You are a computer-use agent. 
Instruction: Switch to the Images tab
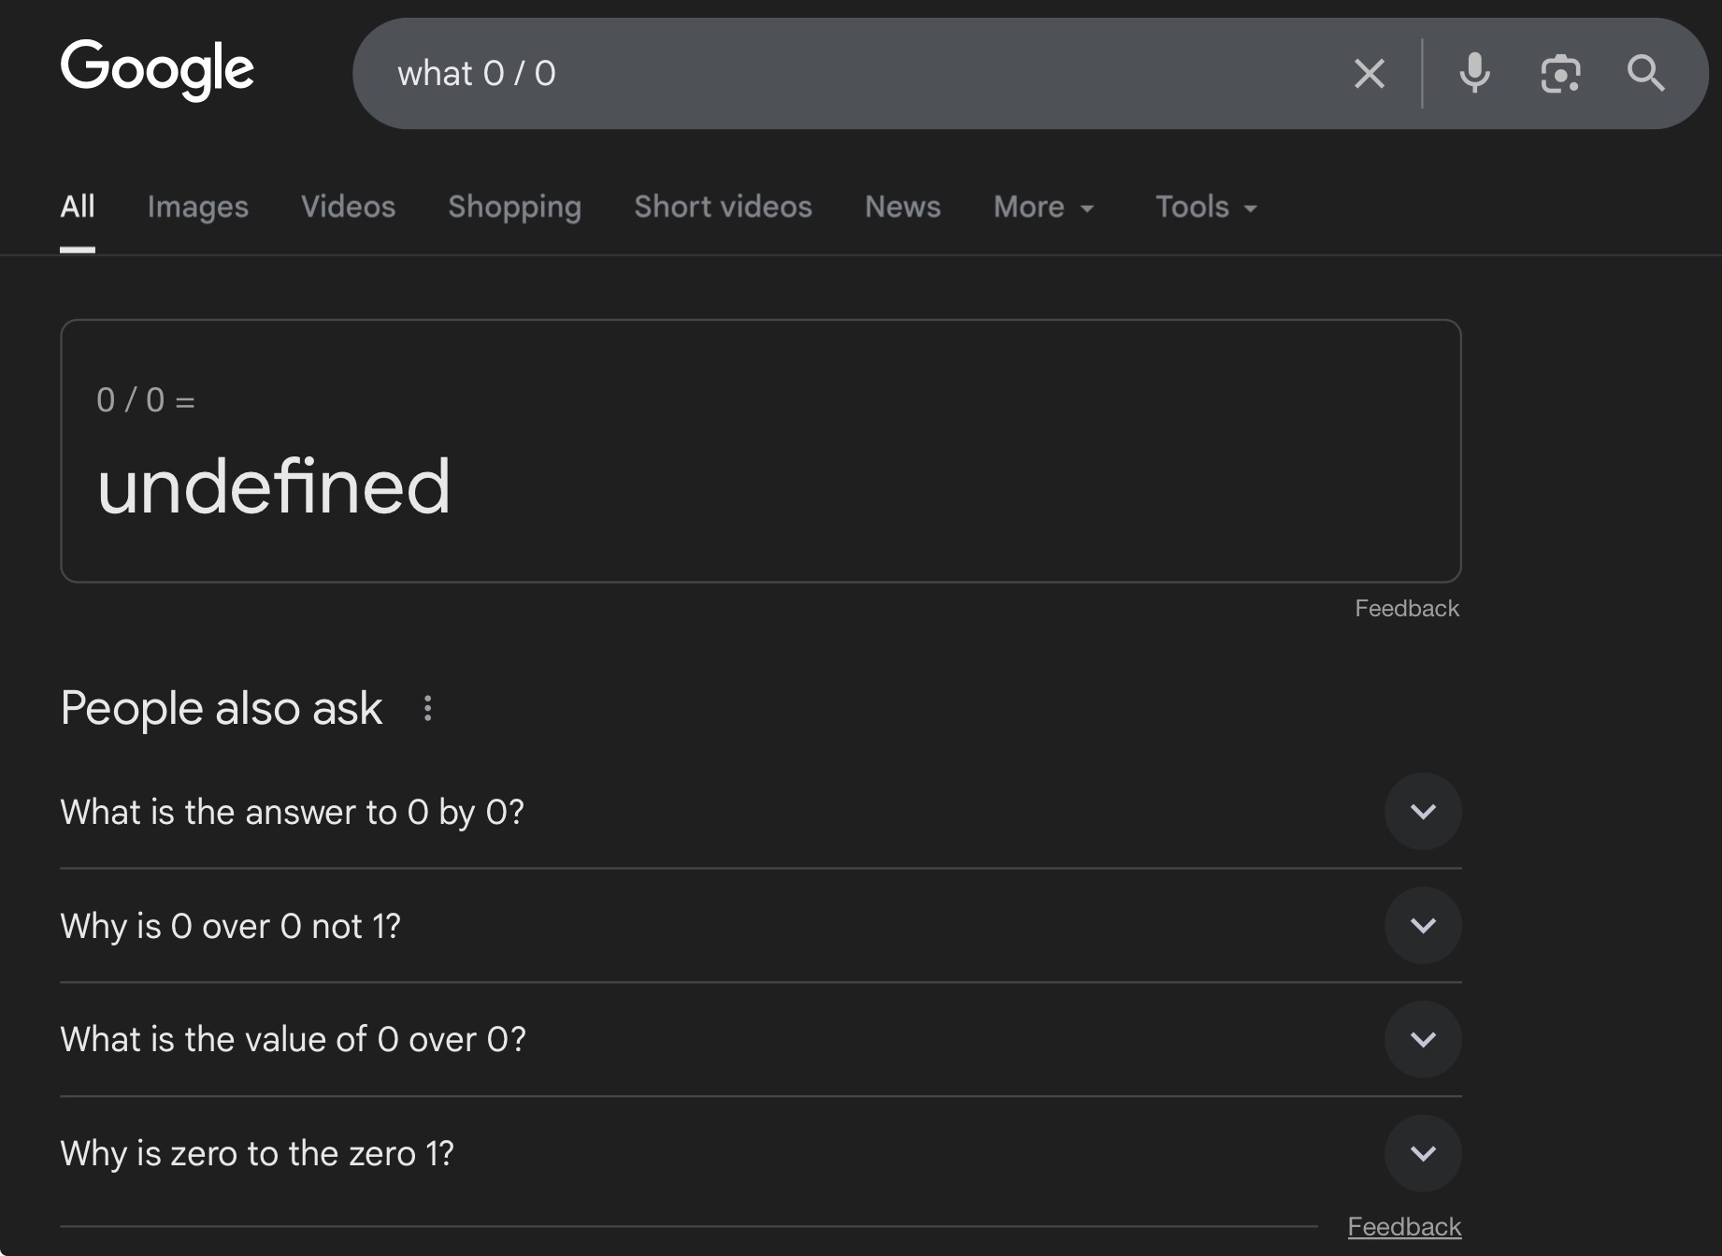[197, 207]
